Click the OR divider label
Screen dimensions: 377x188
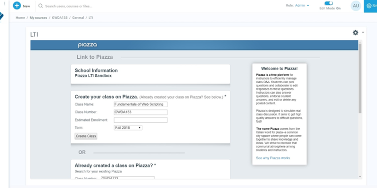tap(82, 152)
